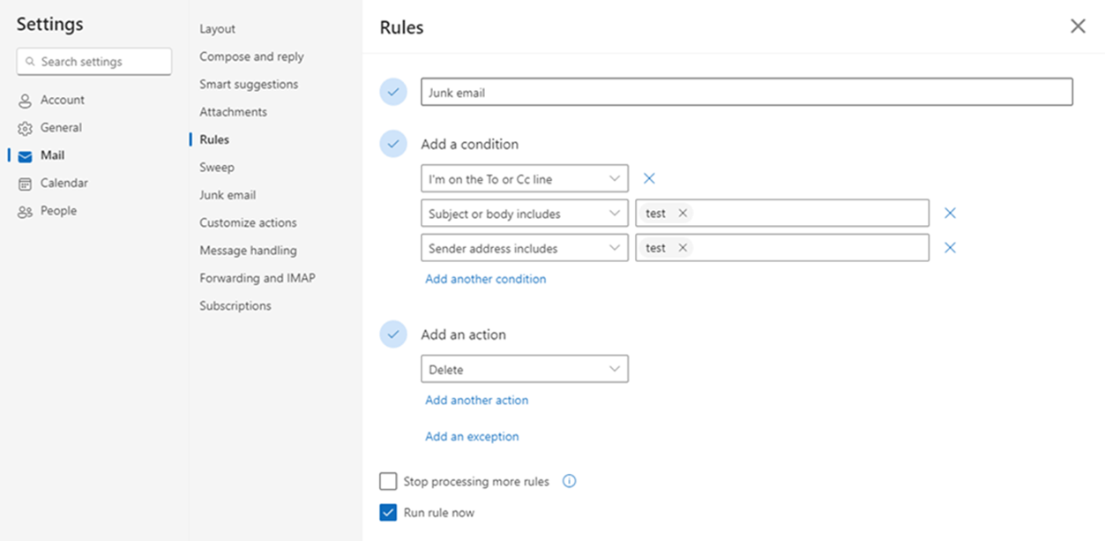
Task: Open Layout mail settings
Action: tap(217, 29)
